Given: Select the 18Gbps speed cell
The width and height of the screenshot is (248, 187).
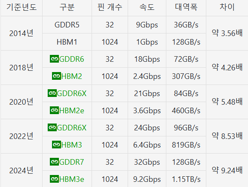Looking at the screenshot, I should pyautogui.click(x=147, y=59).
